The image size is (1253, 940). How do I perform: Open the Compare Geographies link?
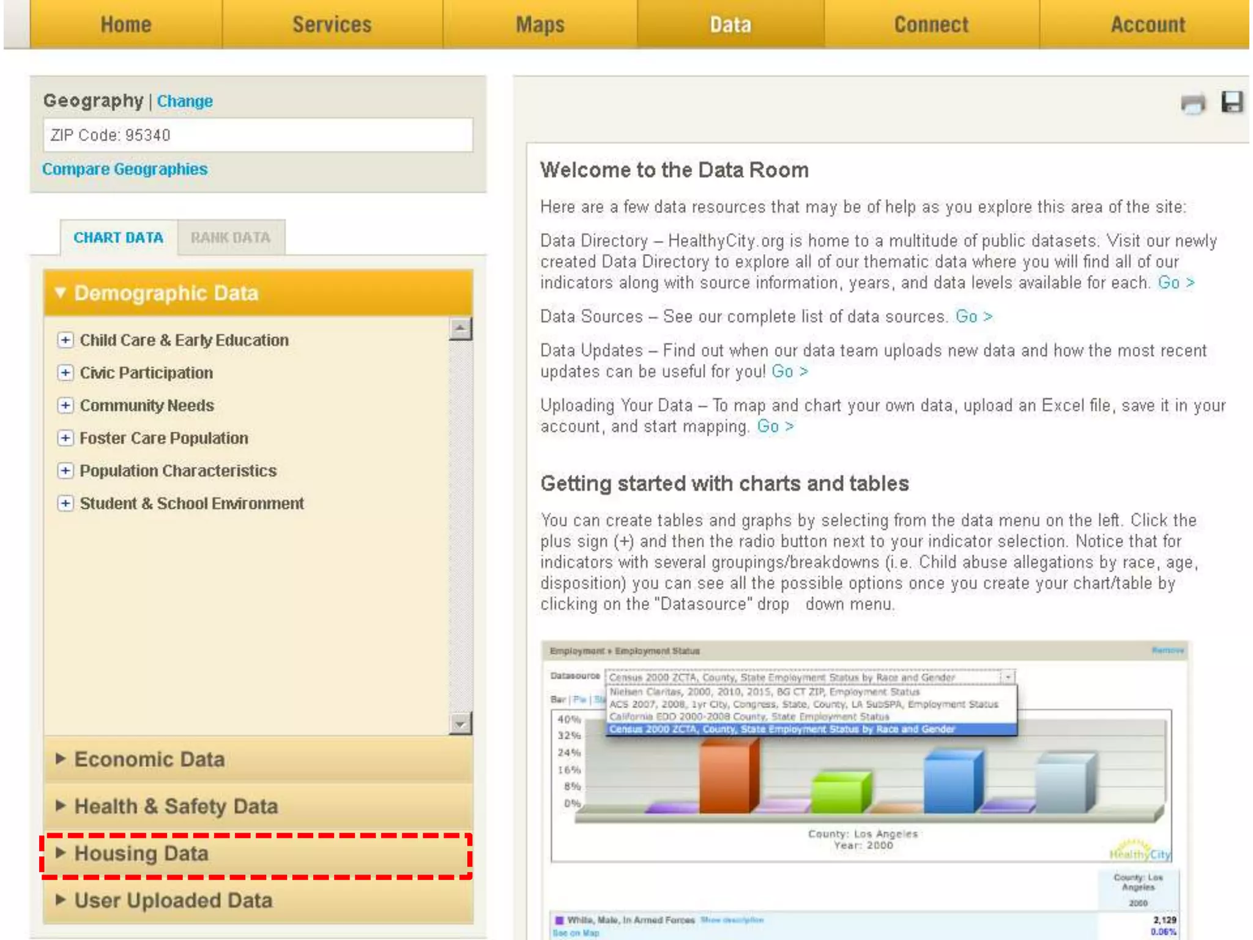[x=125, y=169]
